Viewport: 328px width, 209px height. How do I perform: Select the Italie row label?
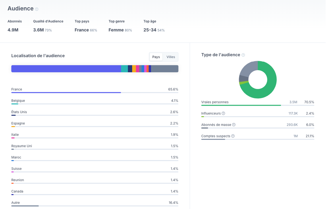(x=15, y=135)
